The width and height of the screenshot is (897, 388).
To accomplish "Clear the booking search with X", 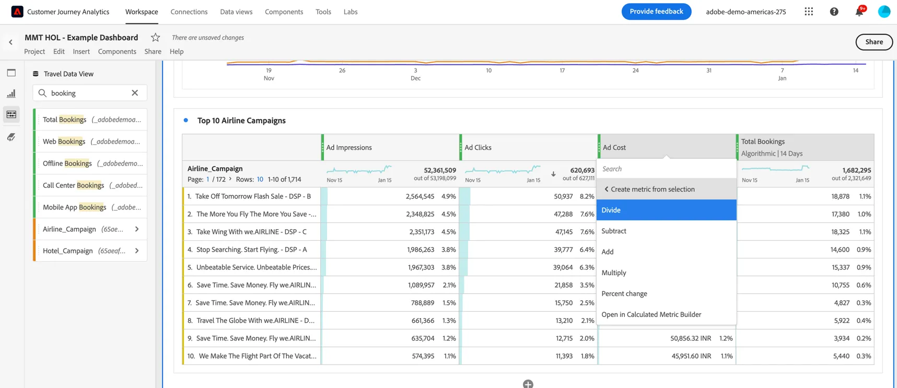I will point(135,93).
